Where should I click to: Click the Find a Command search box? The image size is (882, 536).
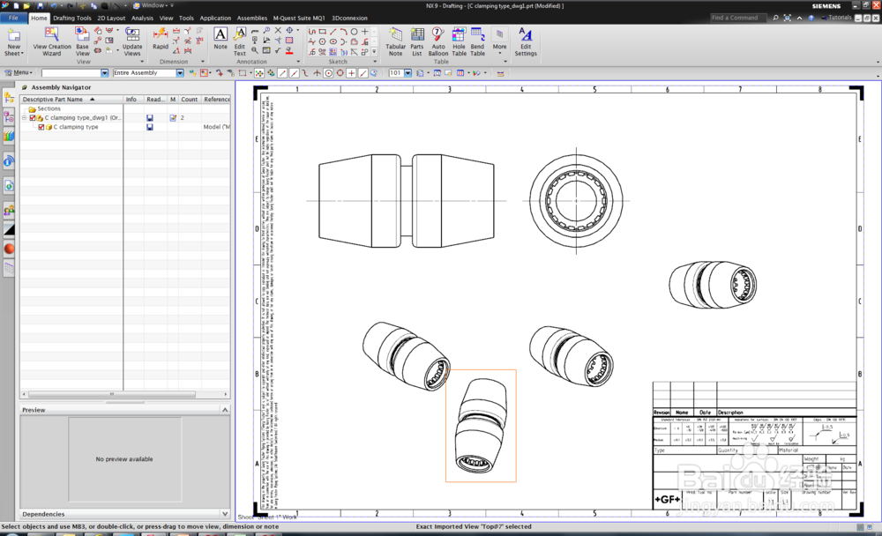pyautogui.click(x=739, y=18)
